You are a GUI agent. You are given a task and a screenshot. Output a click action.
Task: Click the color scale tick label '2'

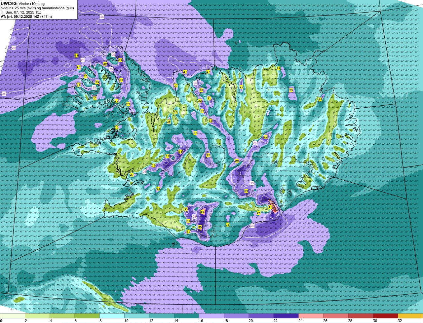25,321
